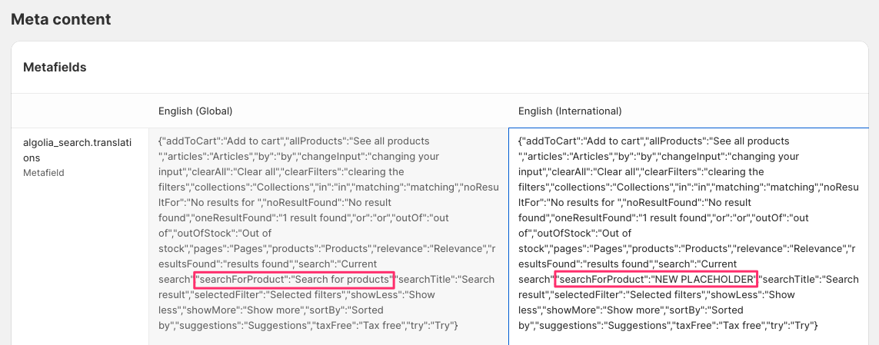This screenshot has width=879, height=345.
Task: Click the algolia_search.translations field name
Action: coord(78,150)
